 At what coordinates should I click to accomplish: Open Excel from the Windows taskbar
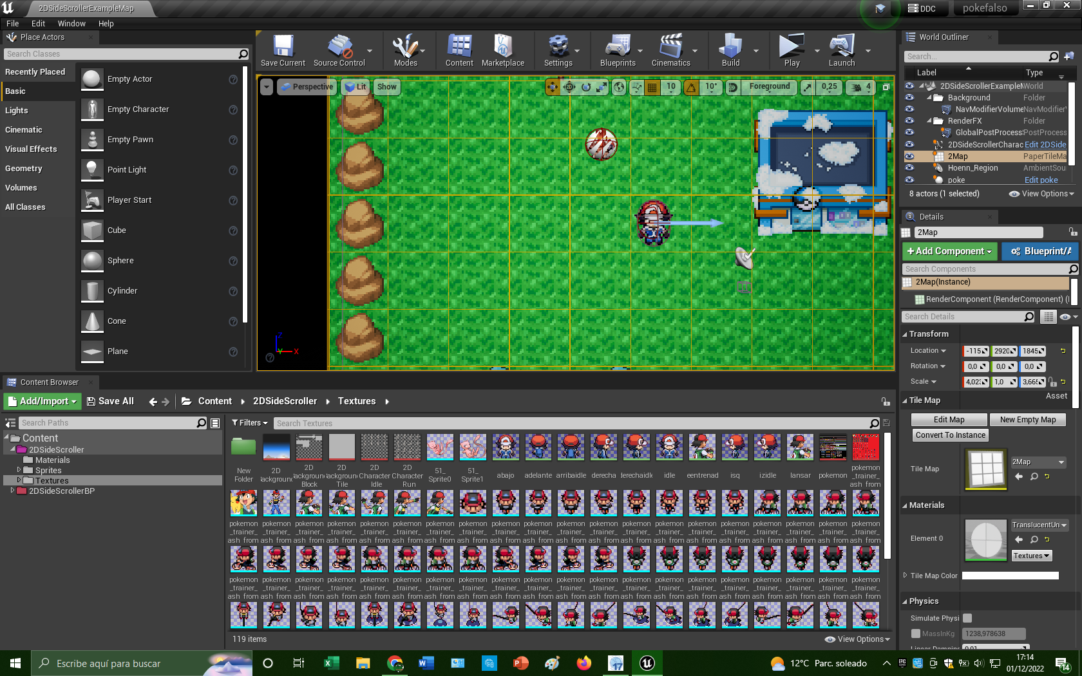click(x=332, y=663)
